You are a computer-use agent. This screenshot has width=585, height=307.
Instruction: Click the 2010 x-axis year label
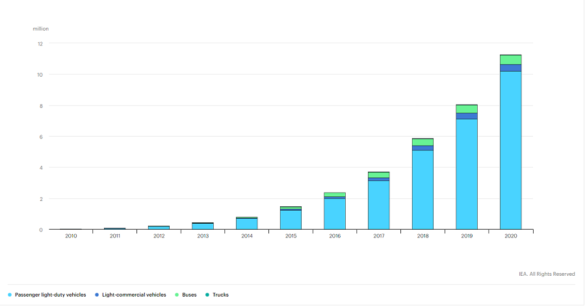click(x=71, y=236)
